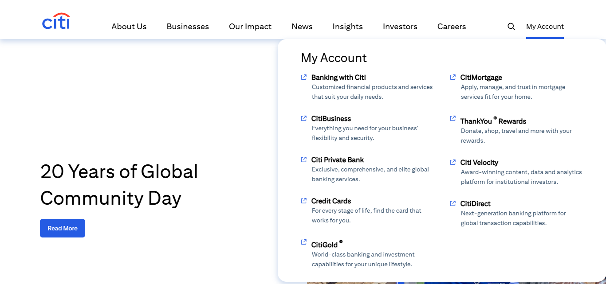The height and width of the screenshot is (284, 606).
Task: Click external-link icon beside Banking with Citi
Action: pyautogui.click(x=304, y=77)
